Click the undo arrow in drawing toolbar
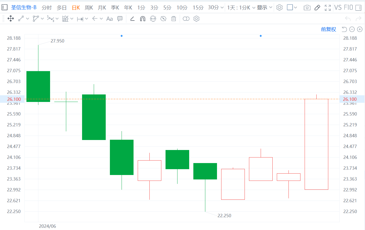365x230 pixels. point(348,19)
